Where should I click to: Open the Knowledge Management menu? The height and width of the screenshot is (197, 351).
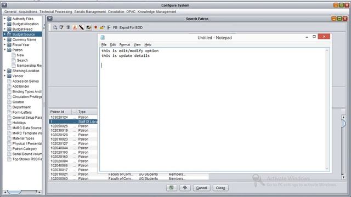[157, 11]
